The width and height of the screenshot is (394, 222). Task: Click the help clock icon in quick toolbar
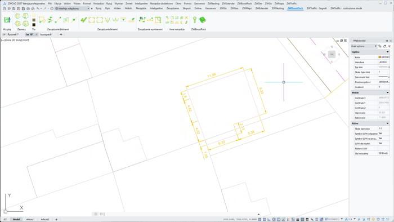(52, 8)
